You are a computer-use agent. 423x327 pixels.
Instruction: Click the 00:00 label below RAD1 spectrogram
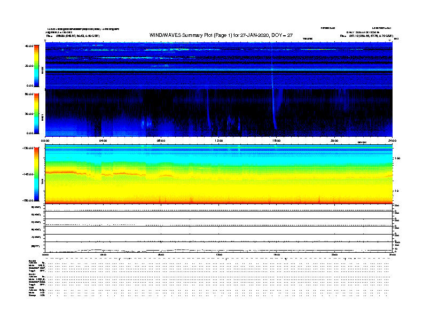pyautogui.click(x=45, y=141)
